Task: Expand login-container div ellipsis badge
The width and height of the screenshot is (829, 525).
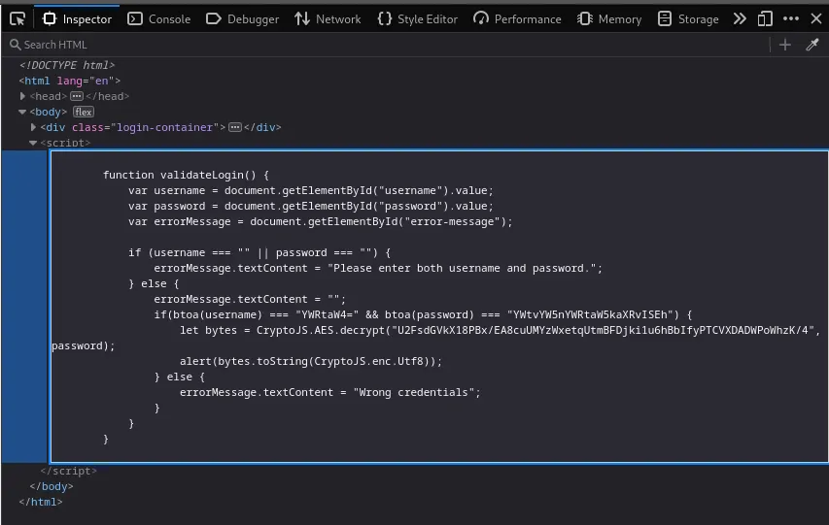Action: click(235, 127)
